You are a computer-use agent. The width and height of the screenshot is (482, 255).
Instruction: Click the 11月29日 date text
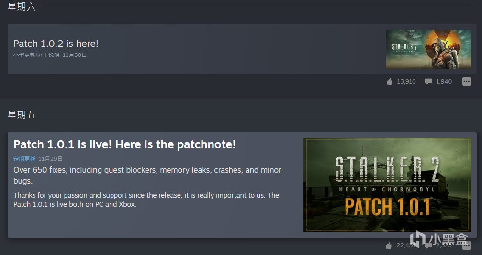coord(50,159)
